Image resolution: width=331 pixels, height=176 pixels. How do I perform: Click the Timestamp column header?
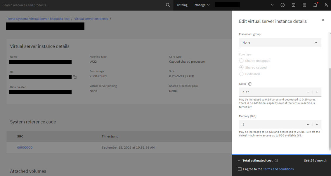click(x=110, y=136)
